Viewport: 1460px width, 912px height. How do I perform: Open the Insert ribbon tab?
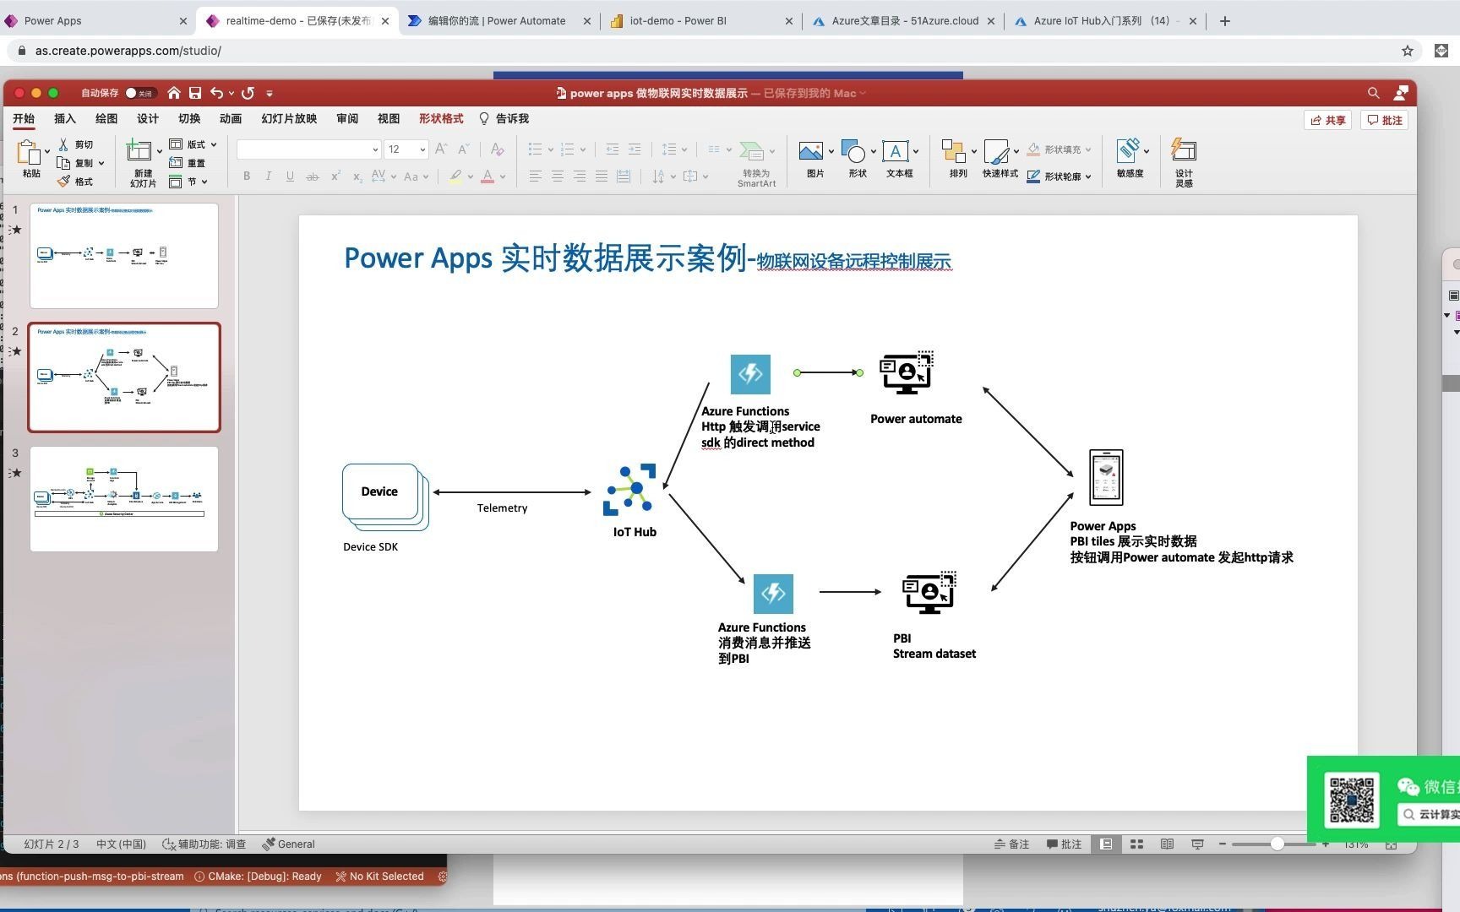(x=65, y=119)
